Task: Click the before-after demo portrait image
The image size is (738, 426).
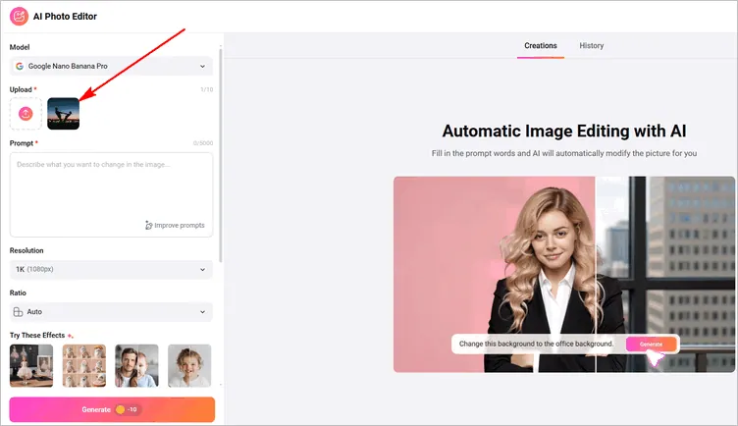Action: (564, 275)
